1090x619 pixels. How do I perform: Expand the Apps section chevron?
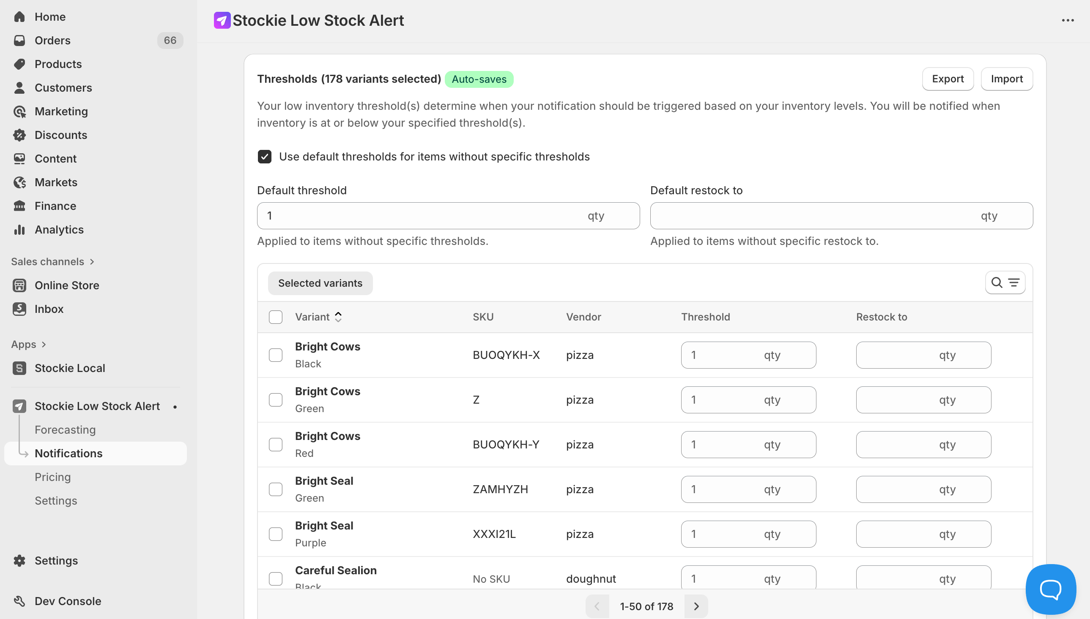44,345
